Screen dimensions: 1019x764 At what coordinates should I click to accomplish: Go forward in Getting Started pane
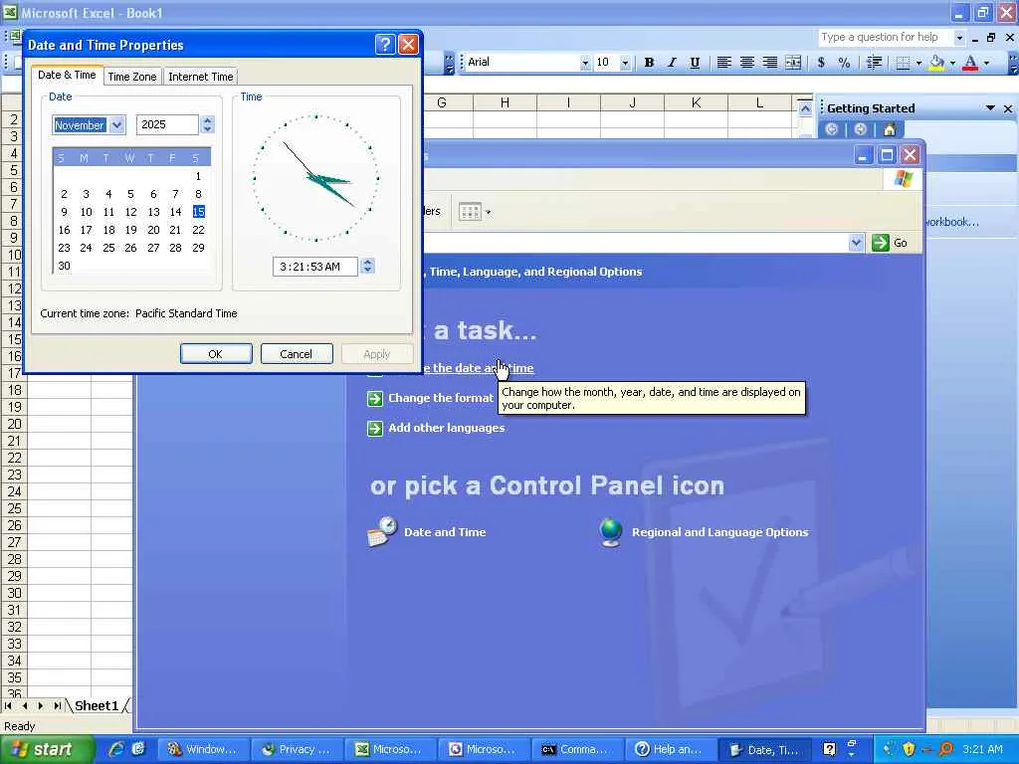pyautogui.click(x=861, y=129)
